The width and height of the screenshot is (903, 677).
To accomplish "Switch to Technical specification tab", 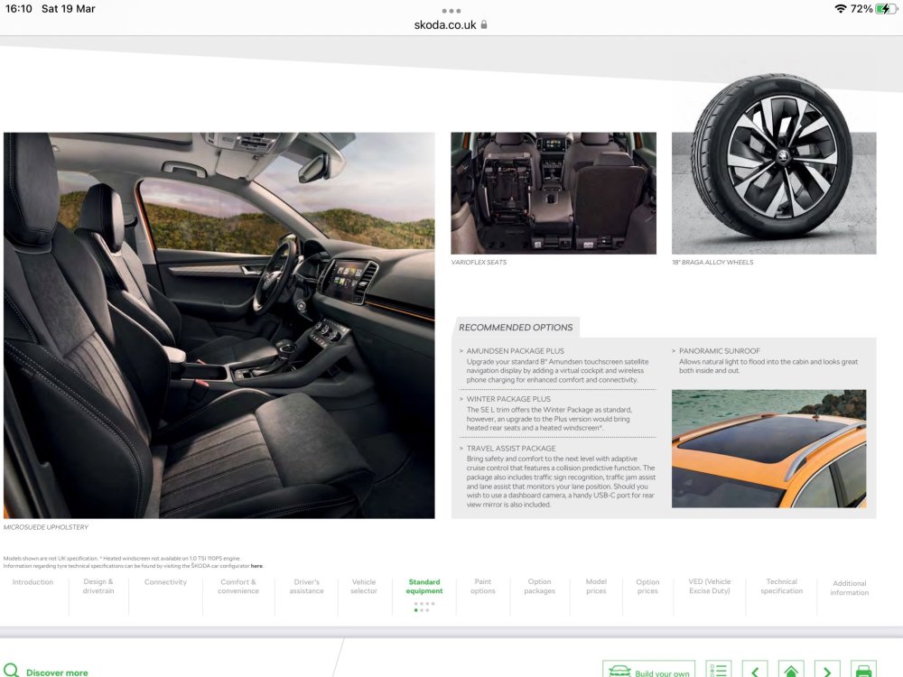I will tap(781, 586).
